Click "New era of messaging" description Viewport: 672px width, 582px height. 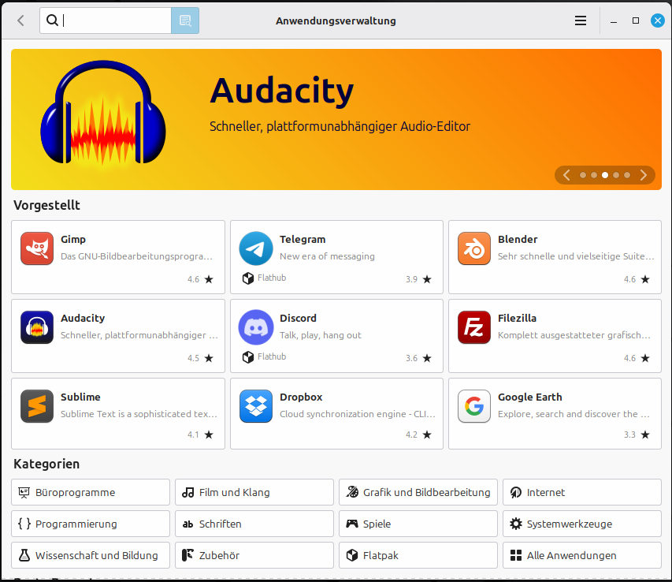tap(327, 256)
